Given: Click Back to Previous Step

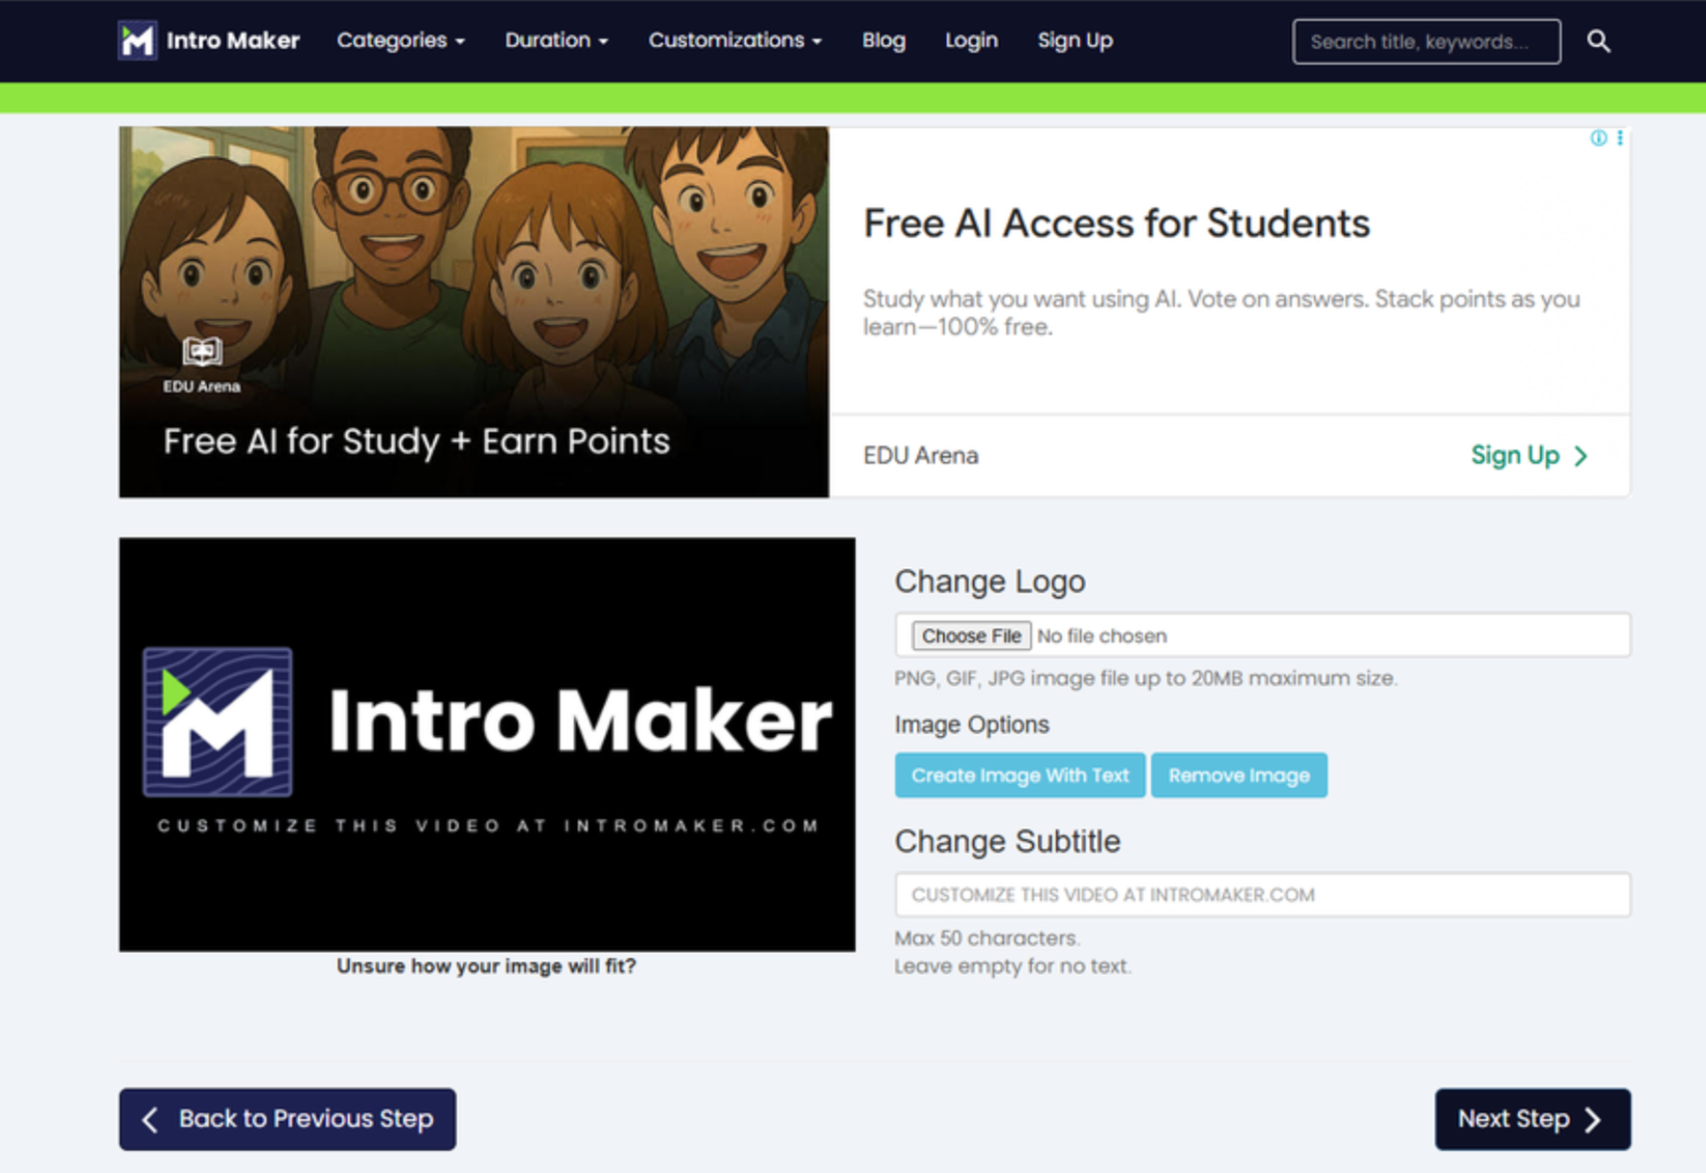Looking at the screenshot, I should coord(287,1119).
